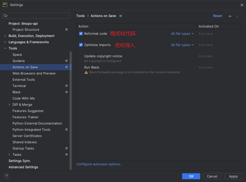Collapse the Tools tree section
The width and height of the screenshot is (246, 182).
click(x=5, y=48)
